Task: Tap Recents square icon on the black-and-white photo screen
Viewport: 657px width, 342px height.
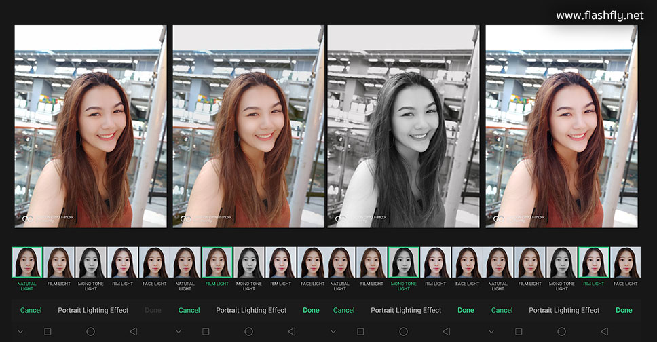Action: (x=360, y=331)
